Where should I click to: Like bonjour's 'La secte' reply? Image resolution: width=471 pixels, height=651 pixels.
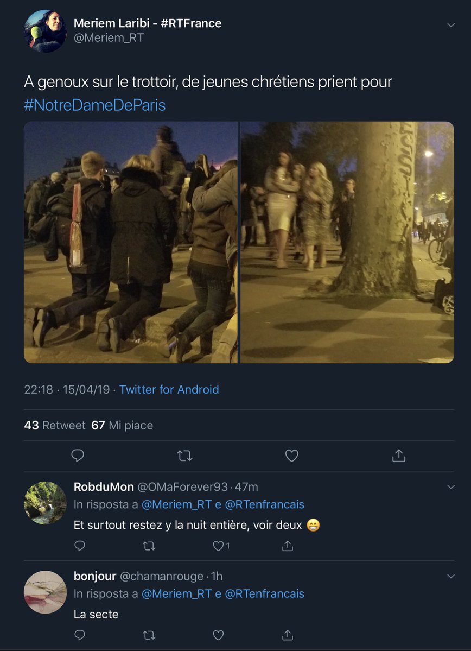[218, 635]
